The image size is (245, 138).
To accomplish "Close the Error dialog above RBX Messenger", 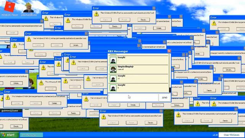I will 154,8.
